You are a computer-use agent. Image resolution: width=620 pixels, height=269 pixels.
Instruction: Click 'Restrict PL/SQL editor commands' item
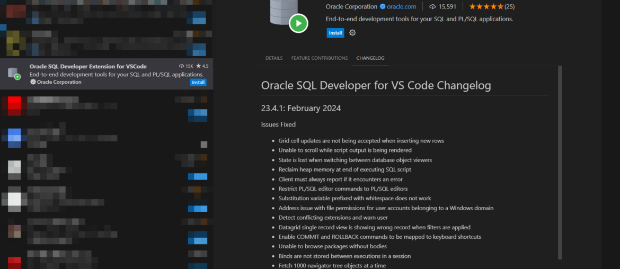343,189
